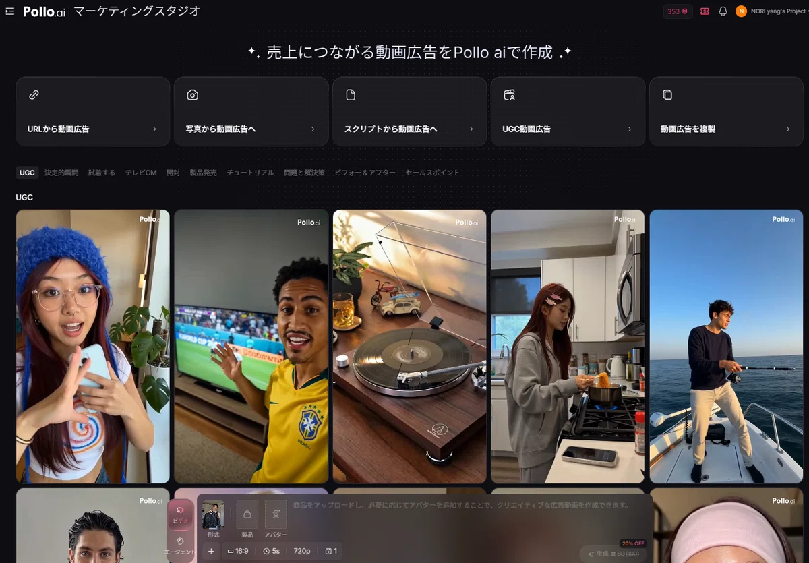Open the orange N user avatar
The width and height of the screenshot is (809, 563).
point(741,11)
